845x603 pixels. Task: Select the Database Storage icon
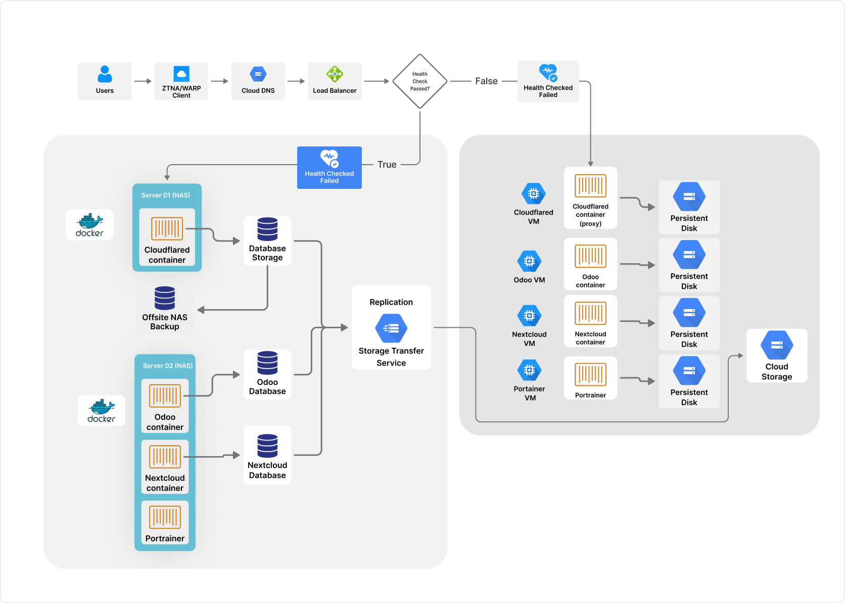pos(267,229)
